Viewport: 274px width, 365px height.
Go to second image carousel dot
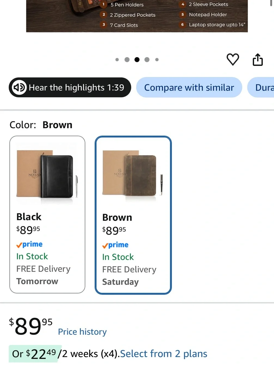coord(127,59)
